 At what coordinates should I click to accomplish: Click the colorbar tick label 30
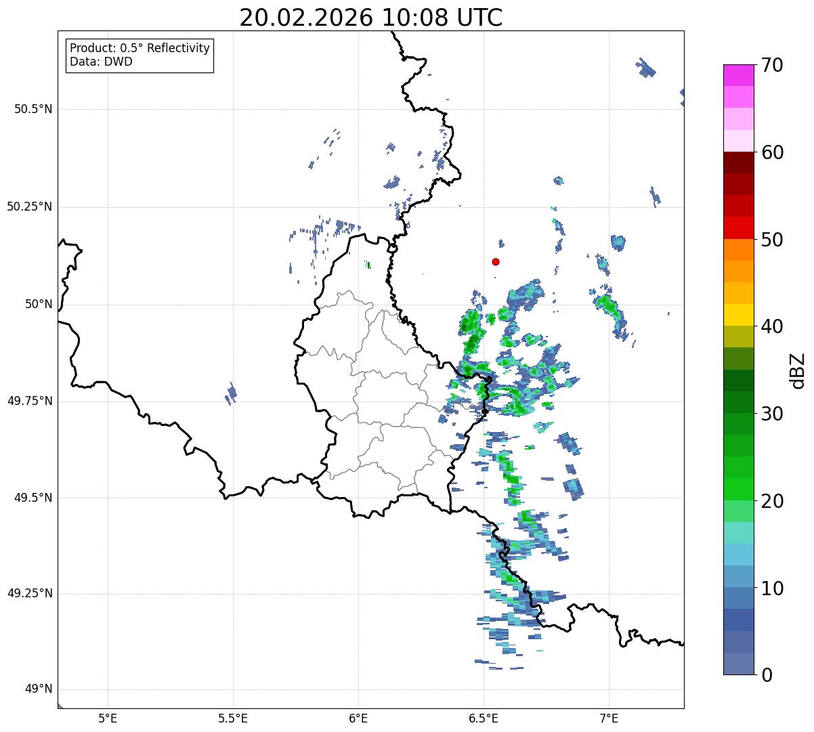click(772, 413)
